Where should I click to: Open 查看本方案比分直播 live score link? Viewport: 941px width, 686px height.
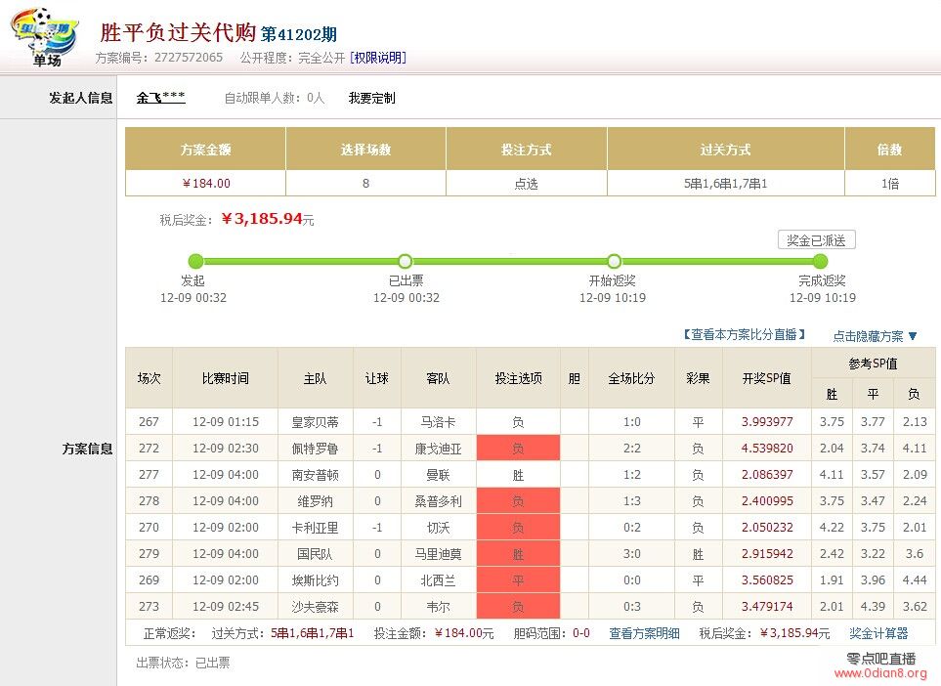tap(745, 335)
